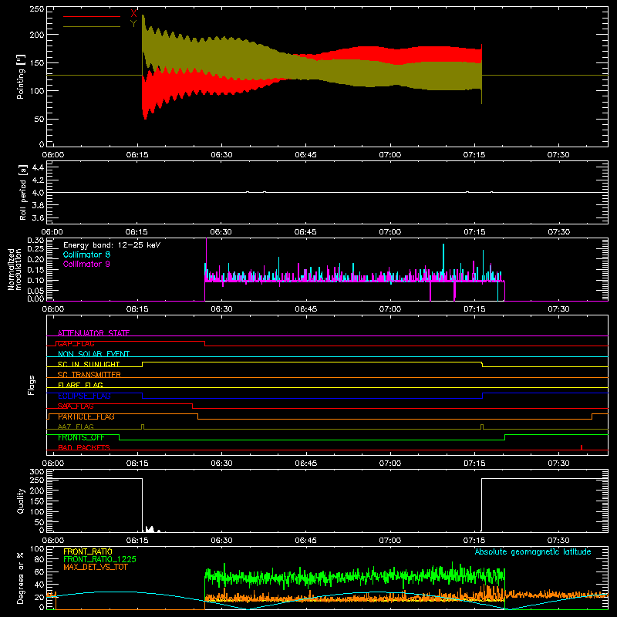The height and width of the screenshot is (617, 617).
Task: Select the FLARE_FLAG label
Action: 80,385
